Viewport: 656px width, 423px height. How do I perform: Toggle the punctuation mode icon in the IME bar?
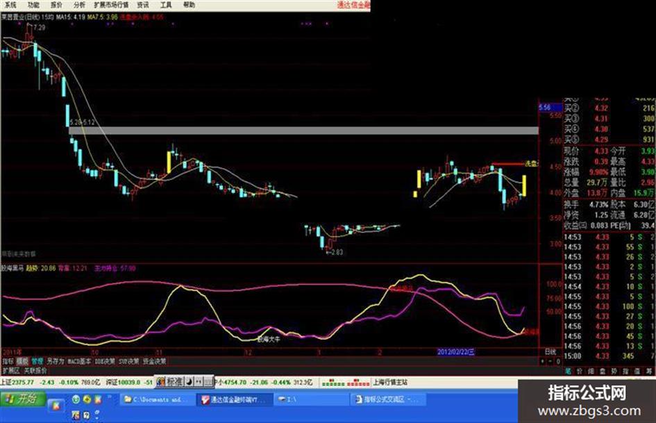click(199, 382)
